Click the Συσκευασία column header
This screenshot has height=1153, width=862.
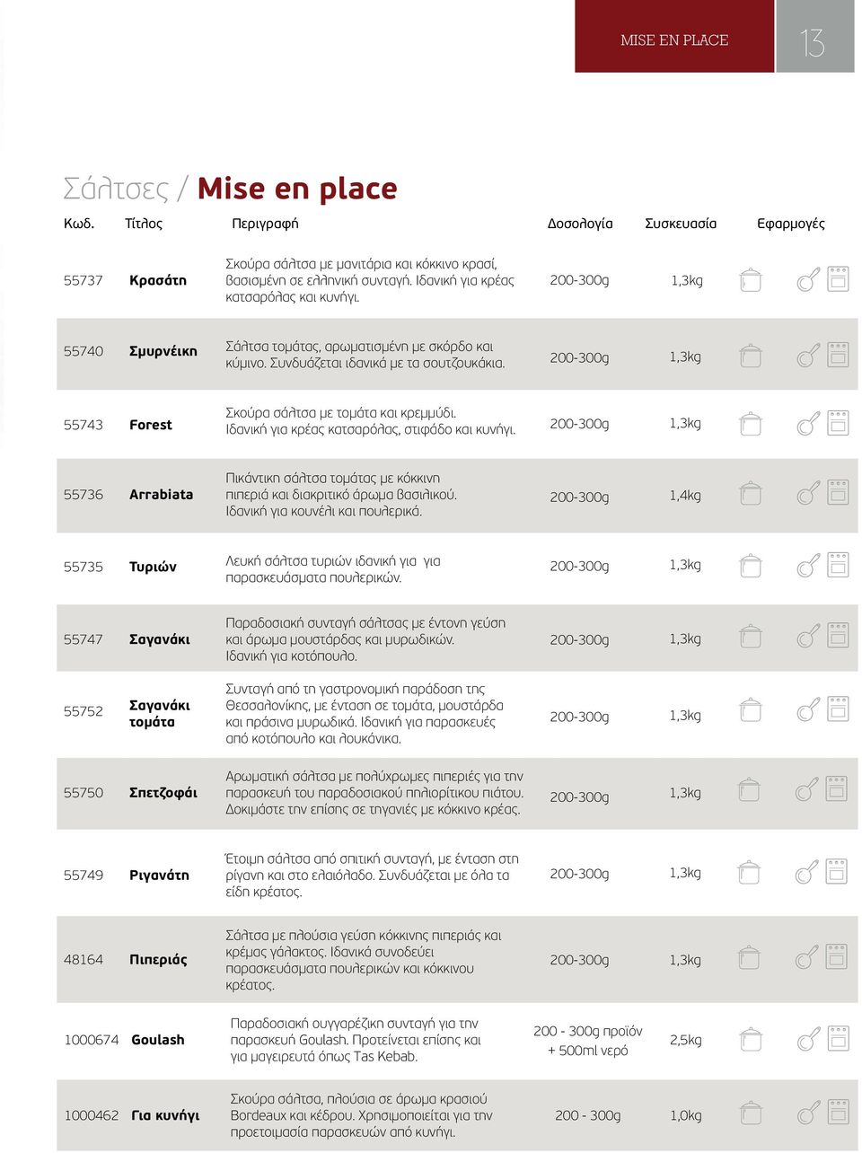click(681, 224)
